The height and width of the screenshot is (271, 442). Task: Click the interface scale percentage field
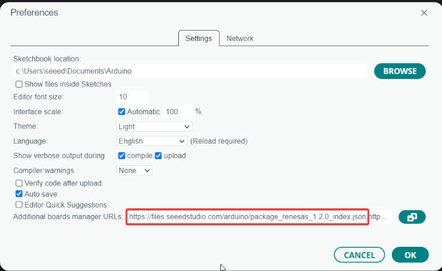pyautogui.click(x=179, y=112)
